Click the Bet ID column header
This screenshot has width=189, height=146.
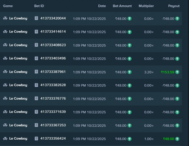point(39,6)
